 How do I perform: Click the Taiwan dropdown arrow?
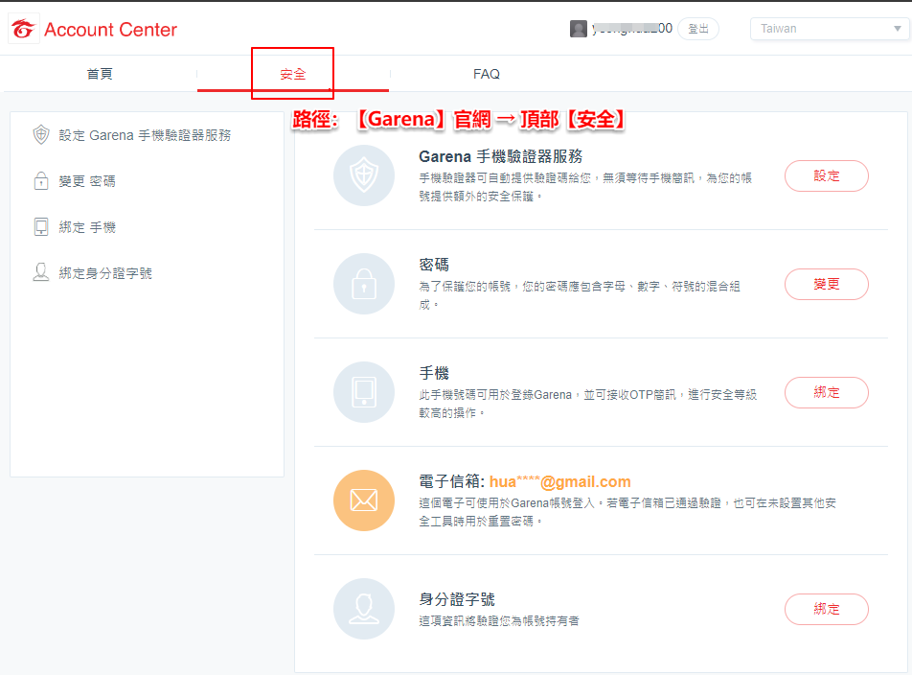click(897, 29)
